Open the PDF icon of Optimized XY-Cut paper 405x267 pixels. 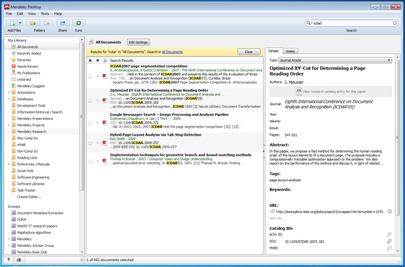point(105,100)
